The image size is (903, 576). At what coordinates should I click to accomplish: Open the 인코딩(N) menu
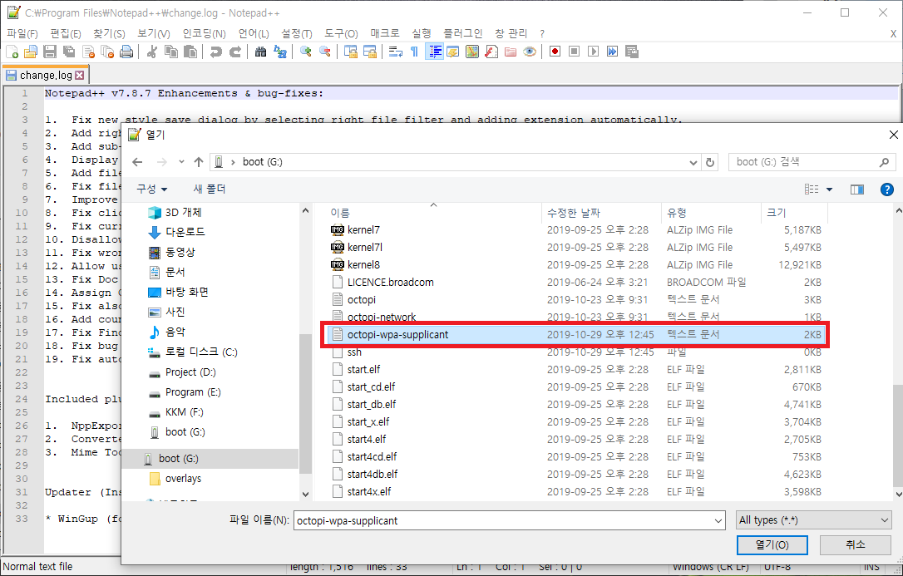tap(205, 34)
